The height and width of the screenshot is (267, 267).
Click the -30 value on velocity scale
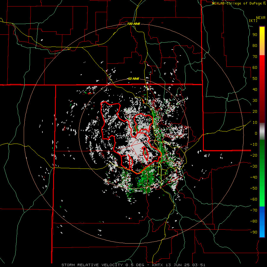point(254,166)
